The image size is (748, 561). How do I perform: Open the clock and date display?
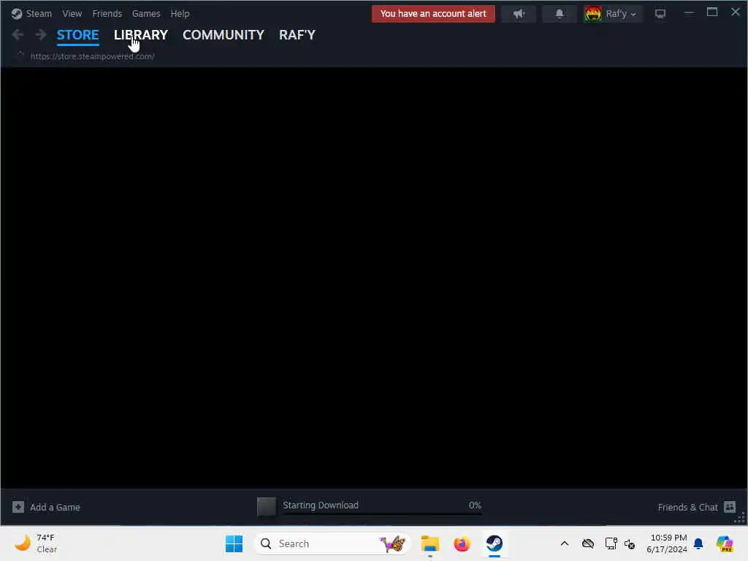click(x=666, y=543)
